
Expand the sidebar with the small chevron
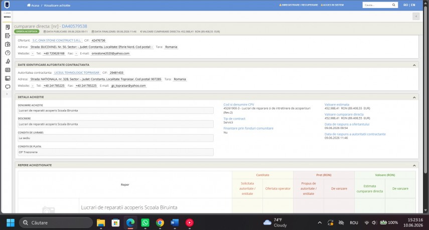coord(7,94)
